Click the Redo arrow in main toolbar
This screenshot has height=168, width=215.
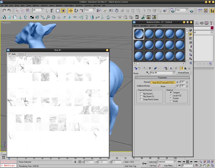9,10
